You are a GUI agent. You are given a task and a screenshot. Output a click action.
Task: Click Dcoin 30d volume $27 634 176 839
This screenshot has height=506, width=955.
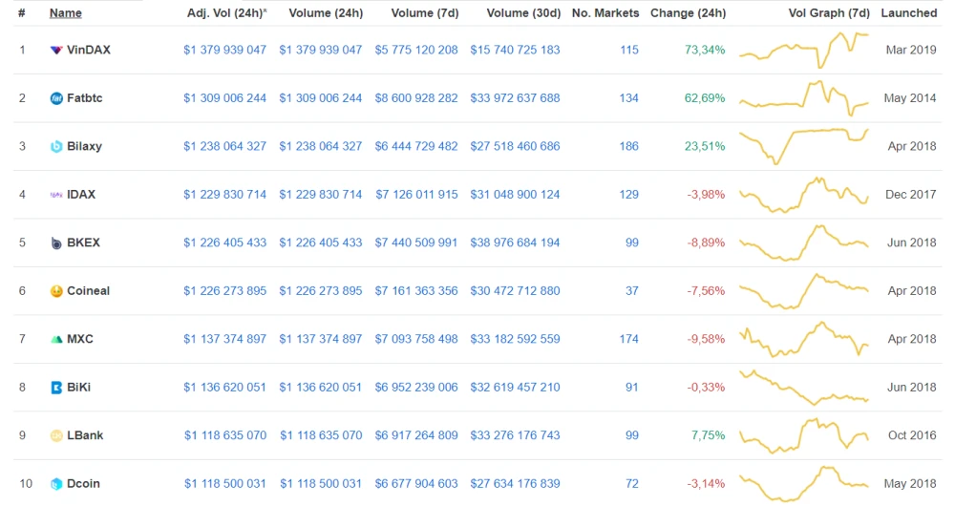pos(515,483)
